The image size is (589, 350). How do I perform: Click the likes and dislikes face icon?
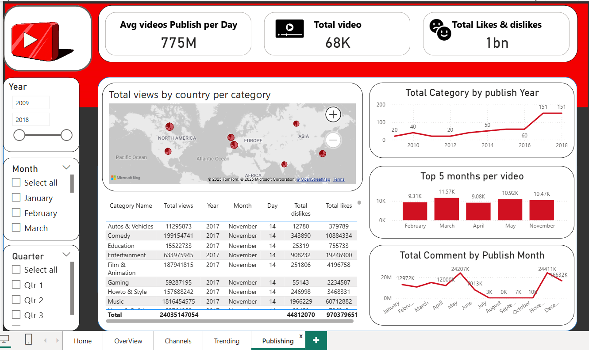point(439,29)
